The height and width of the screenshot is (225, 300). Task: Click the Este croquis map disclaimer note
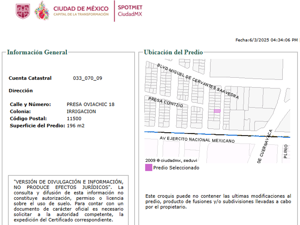pos(218,201)
